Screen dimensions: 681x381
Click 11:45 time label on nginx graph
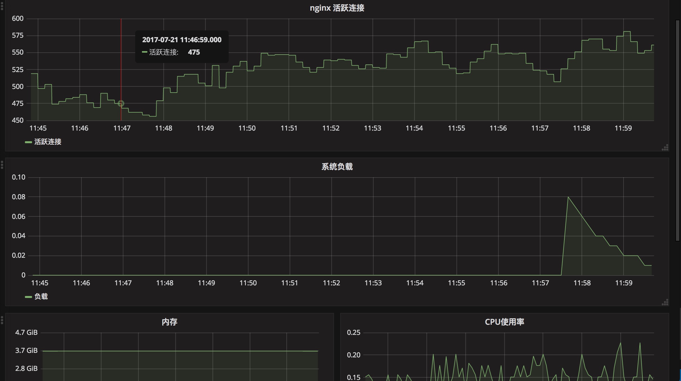(38, 128)
